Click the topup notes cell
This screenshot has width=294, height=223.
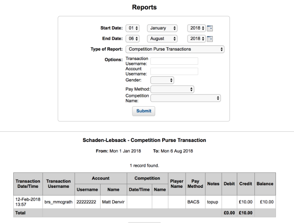(x=213, y=202)
